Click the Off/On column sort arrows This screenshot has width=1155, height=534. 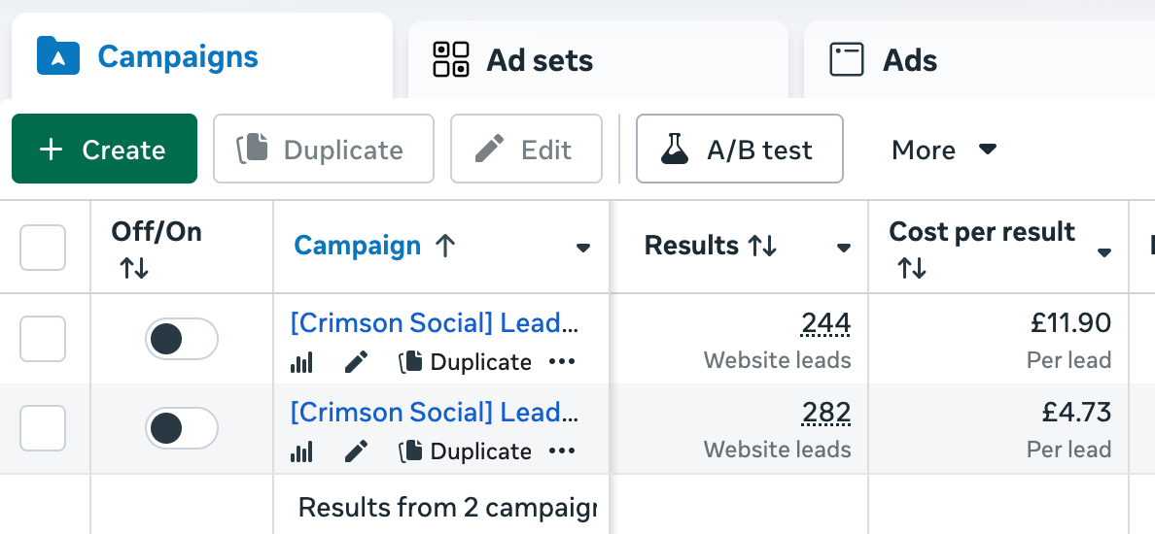point(134,268)
